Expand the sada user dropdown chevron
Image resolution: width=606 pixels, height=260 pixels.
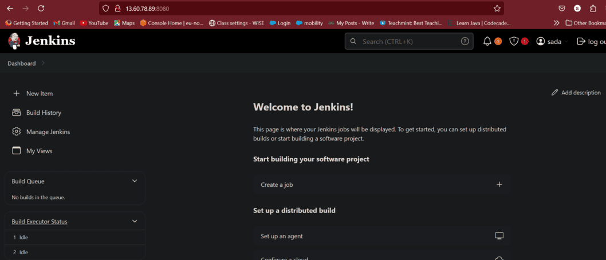(566, 41)
